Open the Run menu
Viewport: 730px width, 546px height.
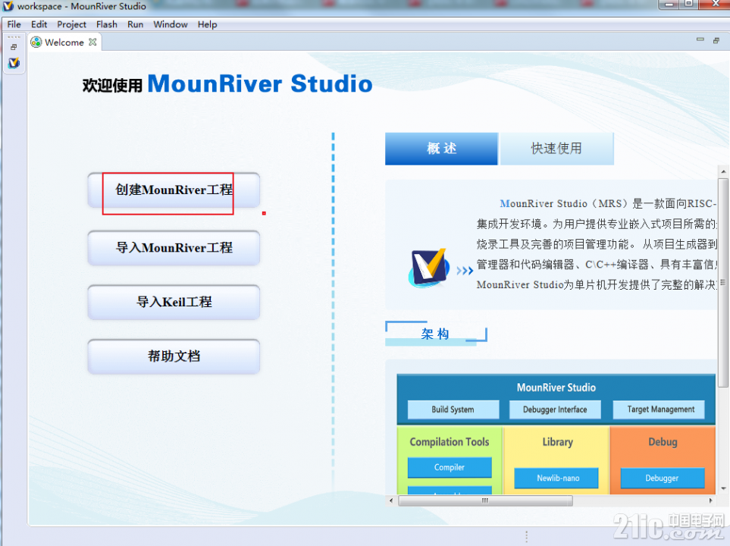point(136,24)
